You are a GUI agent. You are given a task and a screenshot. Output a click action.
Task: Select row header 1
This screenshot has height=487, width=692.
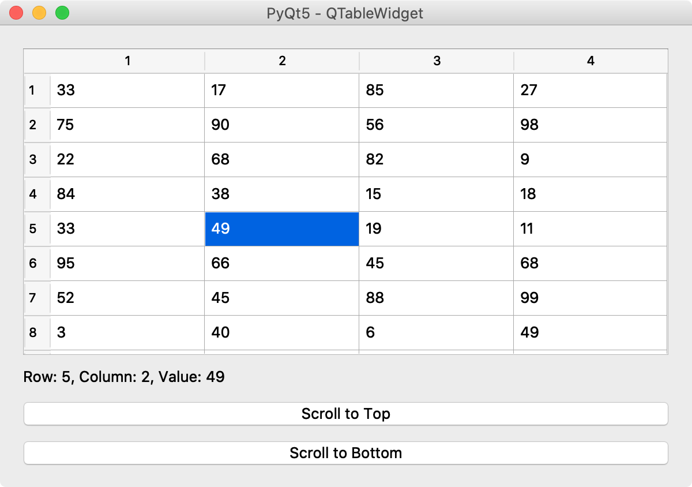click(37, 91)
